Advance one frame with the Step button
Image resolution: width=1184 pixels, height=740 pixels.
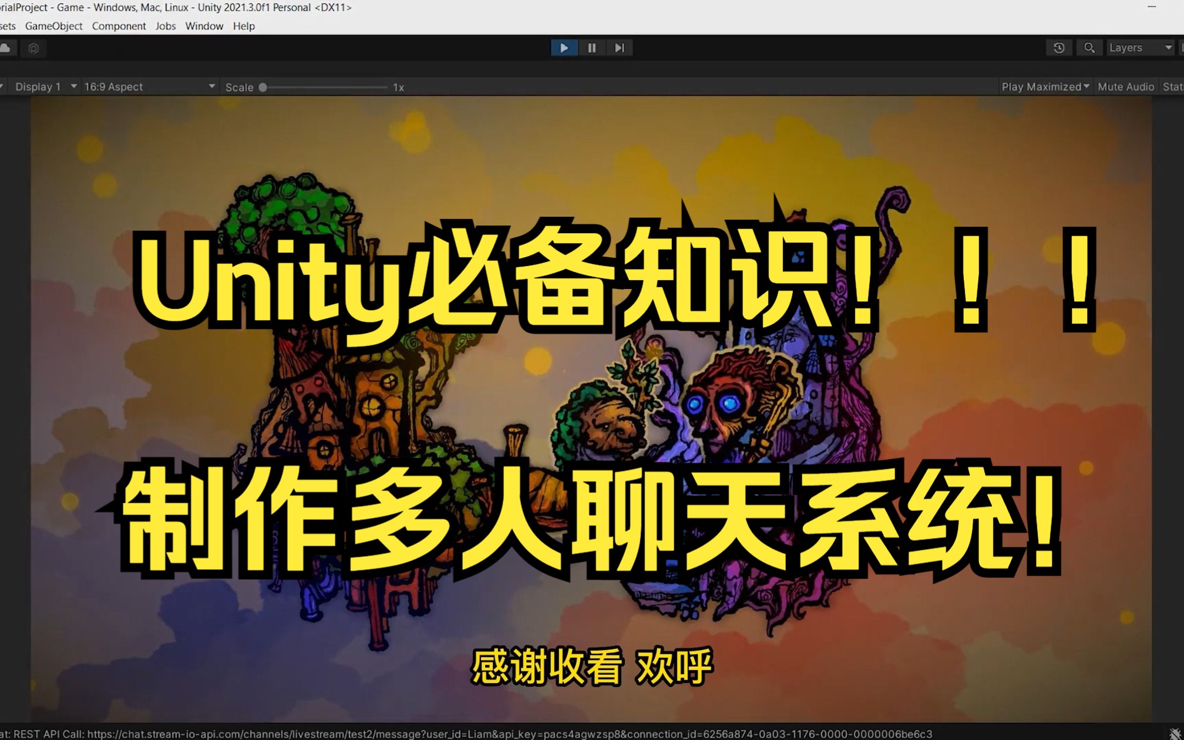click(x=619, y=48)
